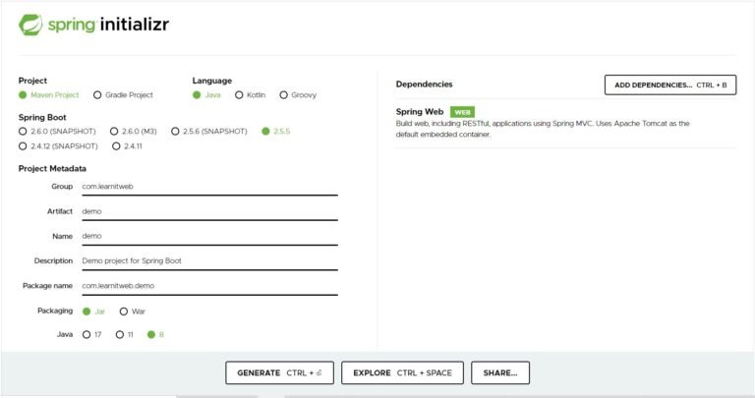
Task: Click the Dependencies heading
Action: [425, 85]
